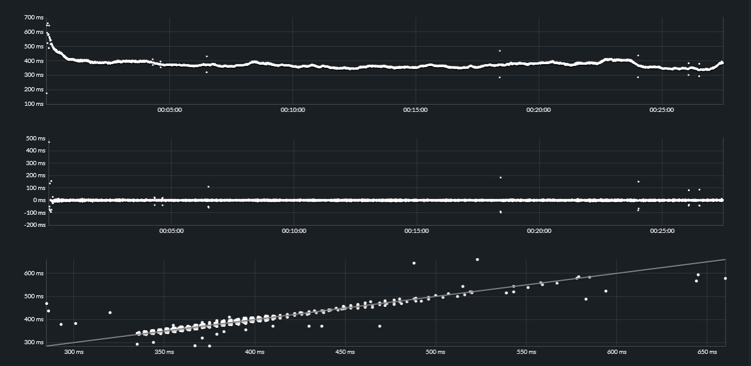Select "600 ms" on the top chart's y-axis
The height and width of the screenshot is (366, 751).
(x=34, y=31)
